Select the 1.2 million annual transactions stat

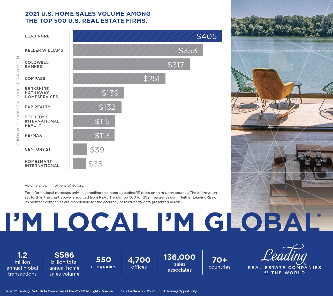point(22,264)
